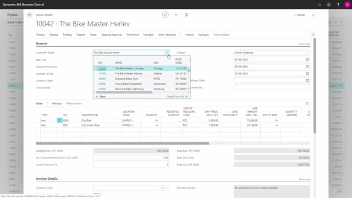Open the Print/Send menu

pyautogui.click(x=133, y=35)
